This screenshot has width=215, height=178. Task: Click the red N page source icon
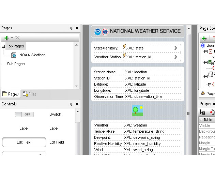(211, 51)
